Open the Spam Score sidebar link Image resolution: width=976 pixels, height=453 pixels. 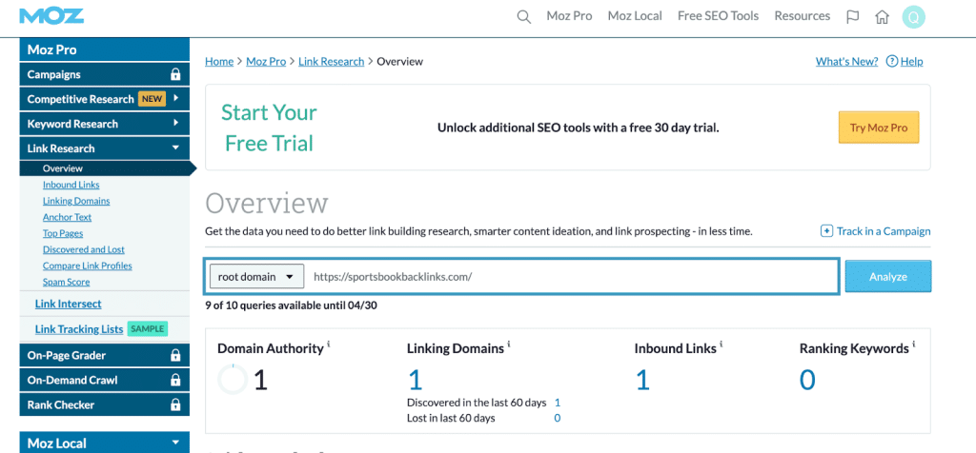coord(66,282)
